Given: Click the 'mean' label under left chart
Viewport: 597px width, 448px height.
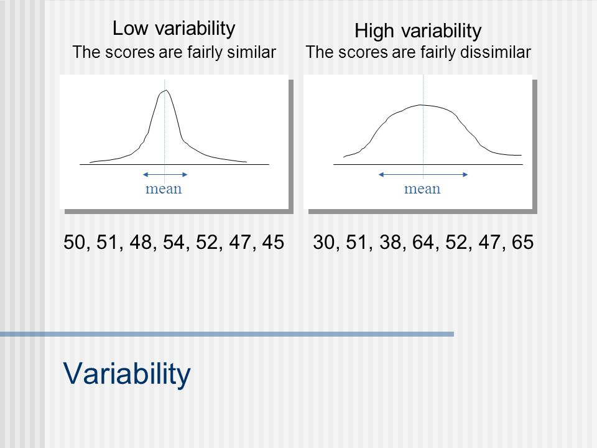Looking at the screenshot, I should pos(164,189).
